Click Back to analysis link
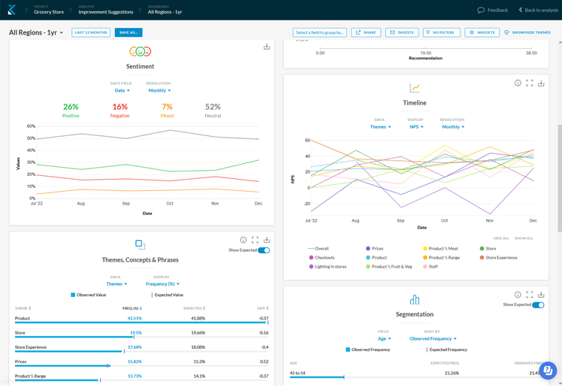The height and width of the screenshot is (391, 562). [538, 11]
